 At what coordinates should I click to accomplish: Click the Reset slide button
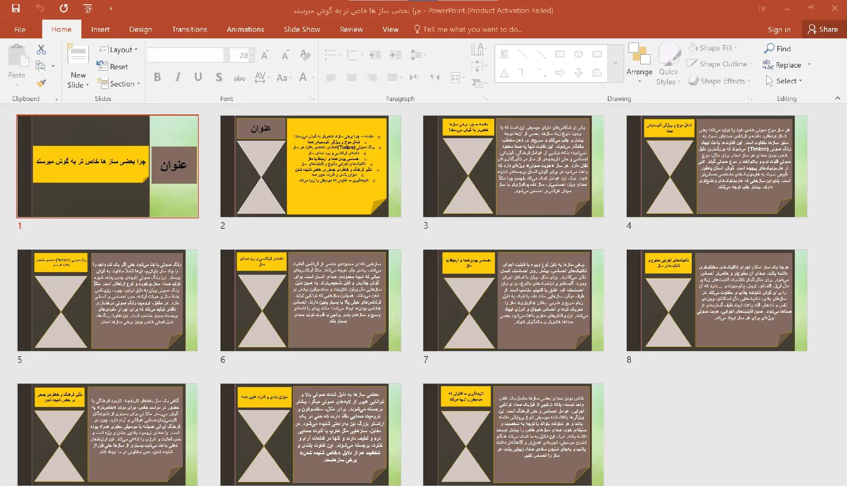tap(113, 66)
